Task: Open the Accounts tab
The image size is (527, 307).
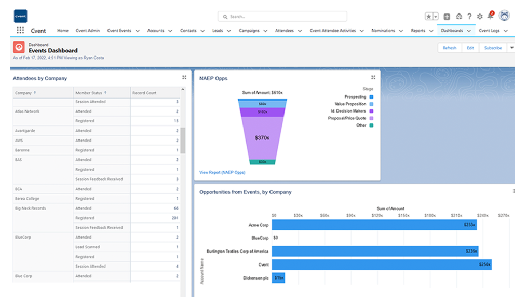Action: [156, 30]
